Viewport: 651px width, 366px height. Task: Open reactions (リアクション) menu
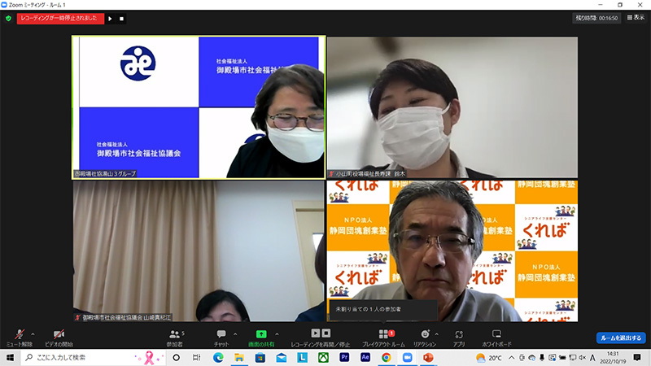coord(425,337)
